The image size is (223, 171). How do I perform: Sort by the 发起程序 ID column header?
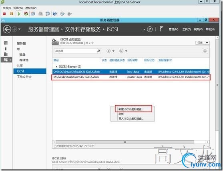pyautogui.click(x=165, y=60)
